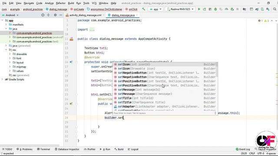Open the Device File Explorer folder icon
Image resolution: width=278 pixels, height=156 pixels.
tap(244, 9)
